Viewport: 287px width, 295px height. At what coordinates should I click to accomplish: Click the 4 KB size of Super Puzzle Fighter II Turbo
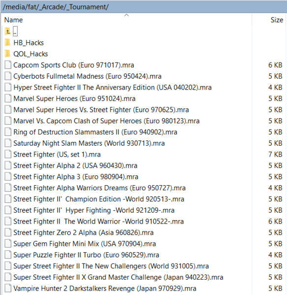click(275, 255)
